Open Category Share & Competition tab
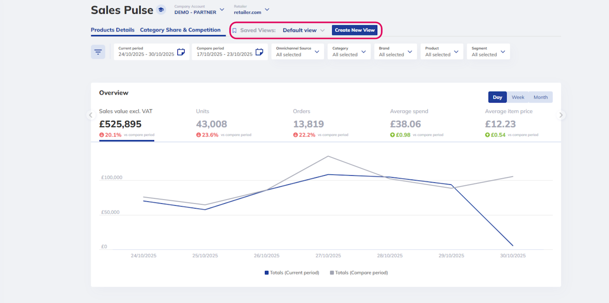The image size is (609, 303). click(x=180, y=30)
